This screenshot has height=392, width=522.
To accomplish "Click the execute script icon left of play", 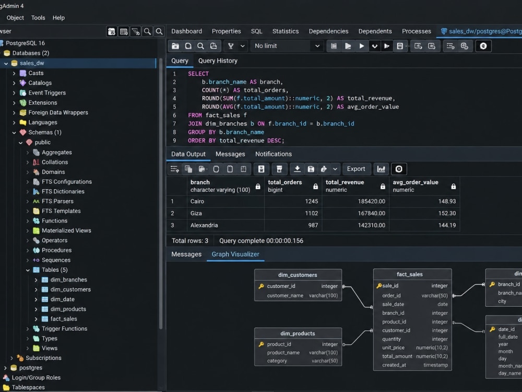I will point(348,46).
